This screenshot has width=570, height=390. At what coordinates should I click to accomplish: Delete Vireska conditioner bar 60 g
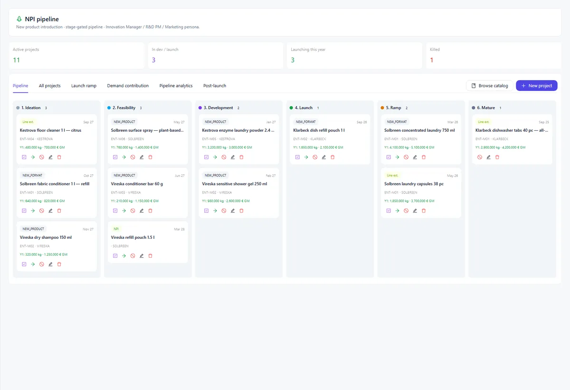pyautogui.click(x=151, y=210)
